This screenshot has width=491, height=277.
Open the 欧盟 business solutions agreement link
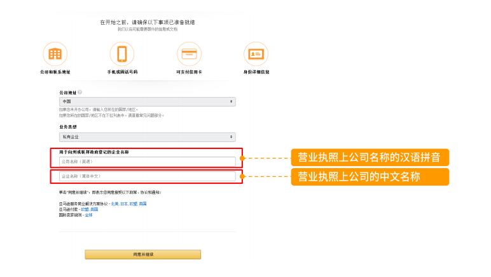tap(134, 203)
